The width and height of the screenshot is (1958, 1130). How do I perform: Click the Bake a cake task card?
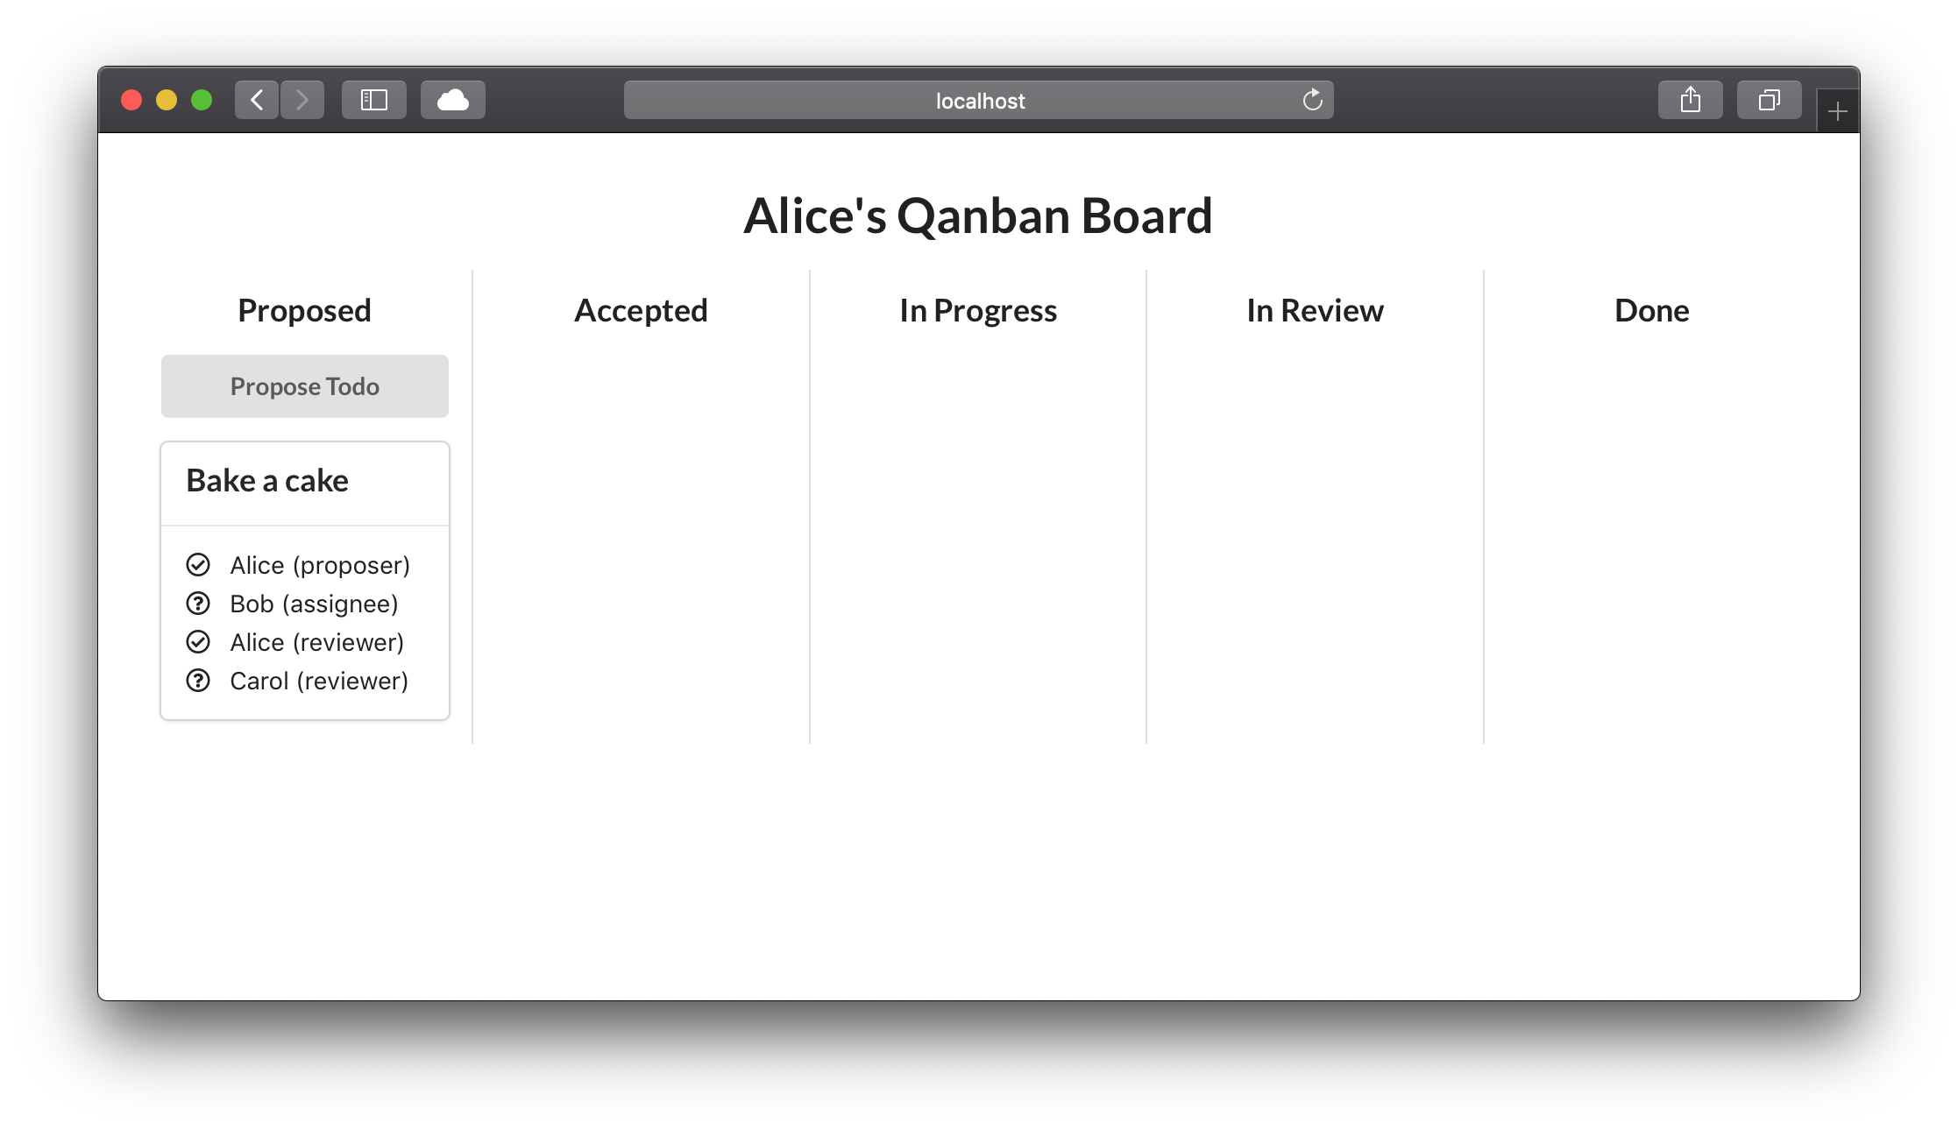coord(304,577)
